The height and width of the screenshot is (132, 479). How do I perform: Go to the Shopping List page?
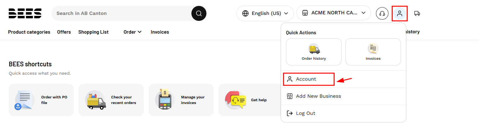point(93,32)
